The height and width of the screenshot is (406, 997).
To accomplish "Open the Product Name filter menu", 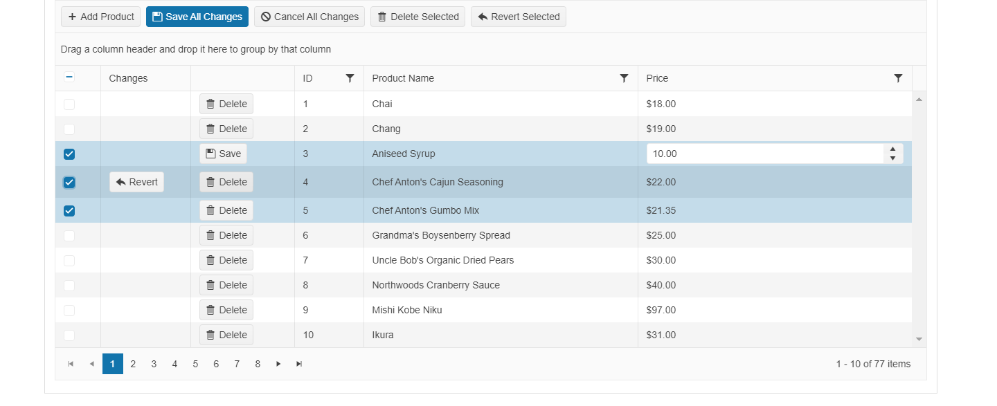I will tap(624, 77).
